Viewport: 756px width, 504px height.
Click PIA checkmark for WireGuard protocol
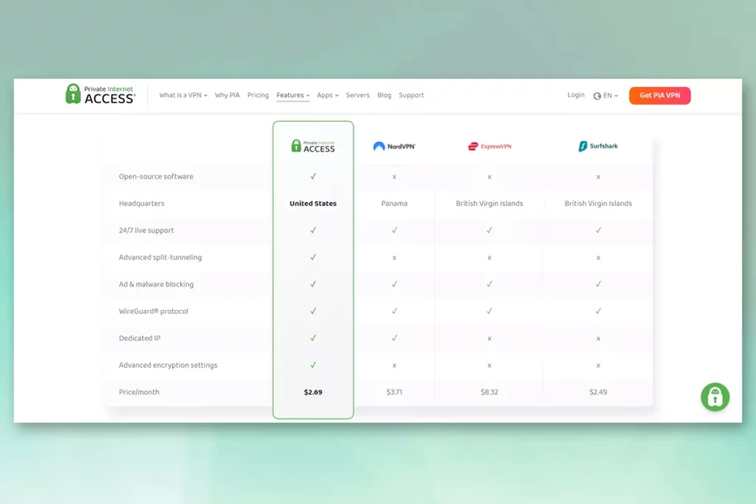coord(313,311)
